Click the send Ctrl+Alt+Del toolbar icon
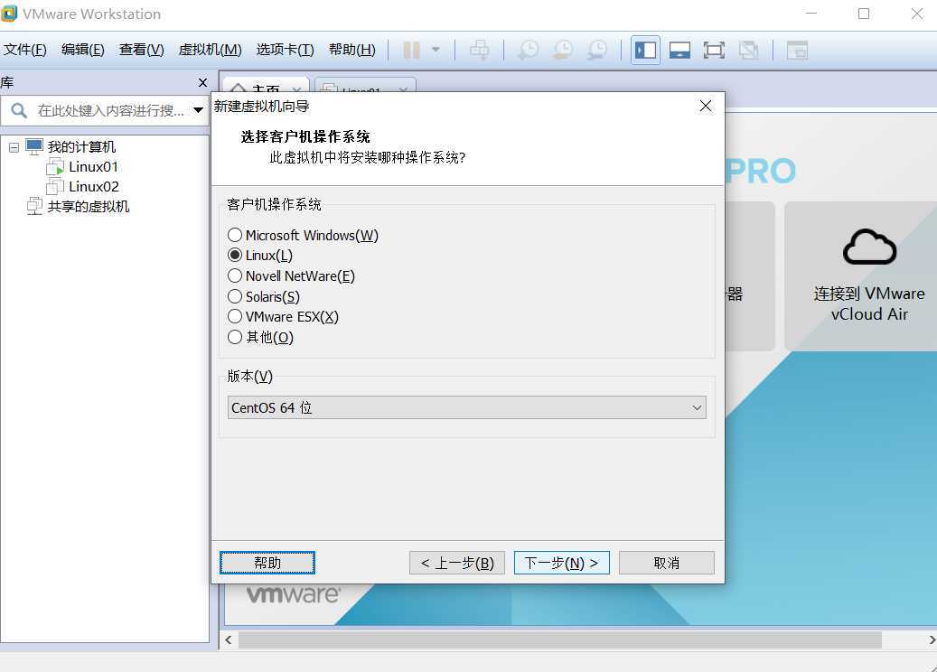This screenshot has height=672, width=937. pos(479,51)
